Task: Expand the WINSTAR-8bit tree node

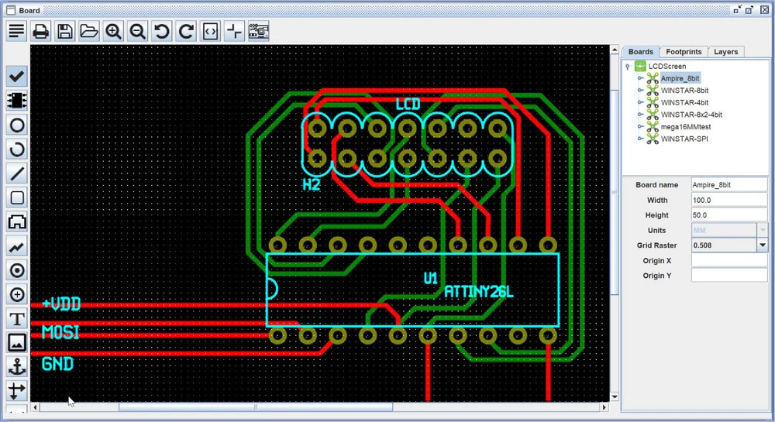Action: click(x=640, y=91)
